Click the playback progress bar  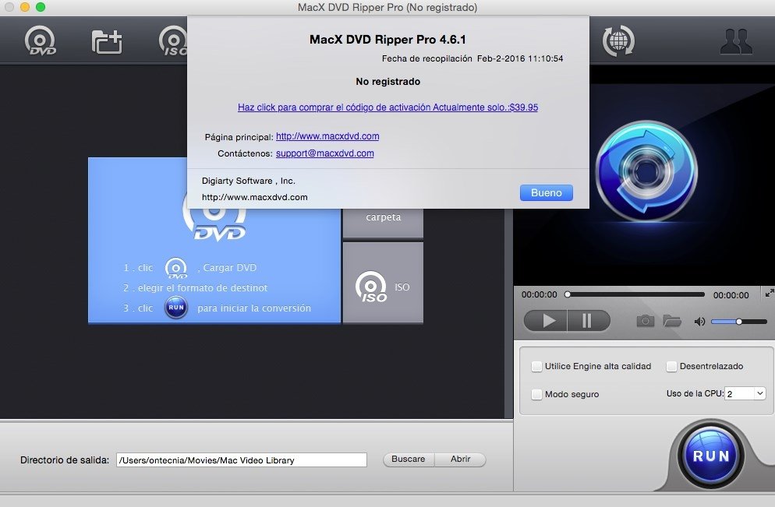tap(635, 294)
